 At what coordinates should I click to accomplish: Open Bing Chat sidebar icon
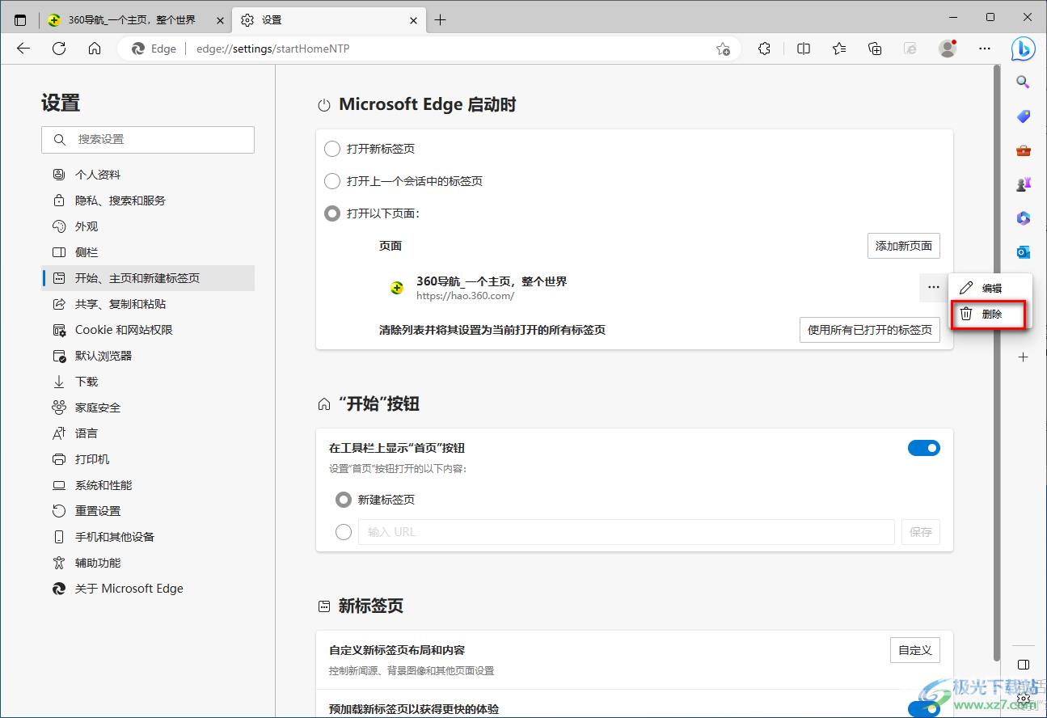click(1024, 49)
